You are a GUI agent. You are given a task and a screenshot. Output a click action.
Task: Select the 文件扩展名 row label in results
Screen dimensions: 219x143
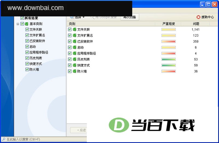(x=85, y=36)
